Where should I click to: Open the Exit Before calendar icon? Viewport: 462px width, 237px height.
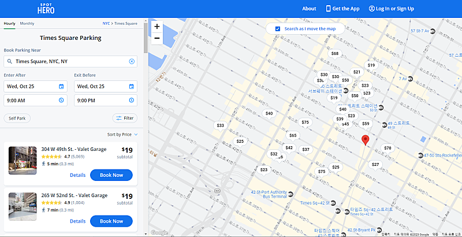[x=132, y=86]
